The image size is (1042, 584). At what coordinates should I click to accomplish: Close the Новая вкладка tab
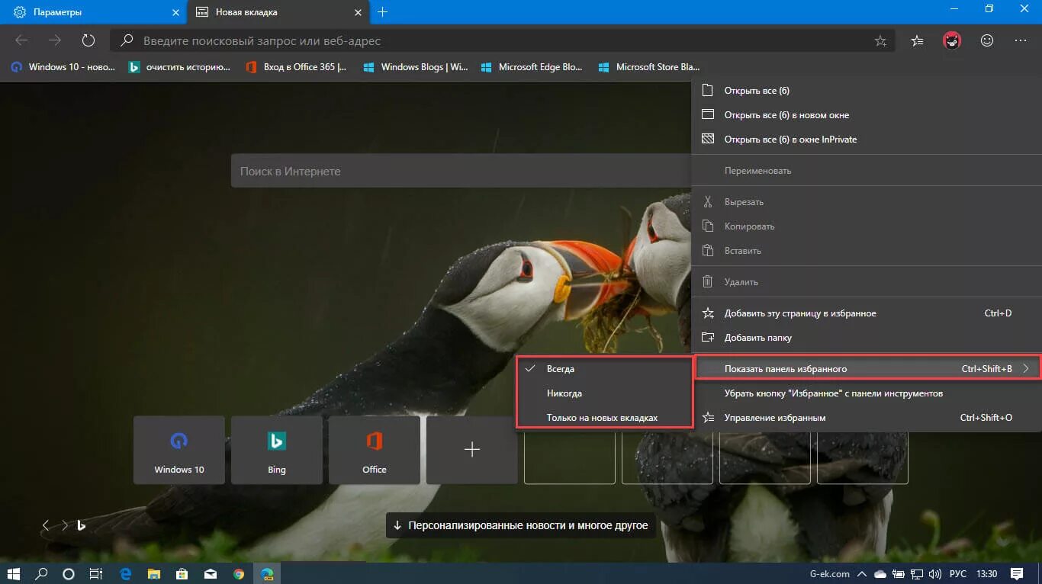coord(359,12)
